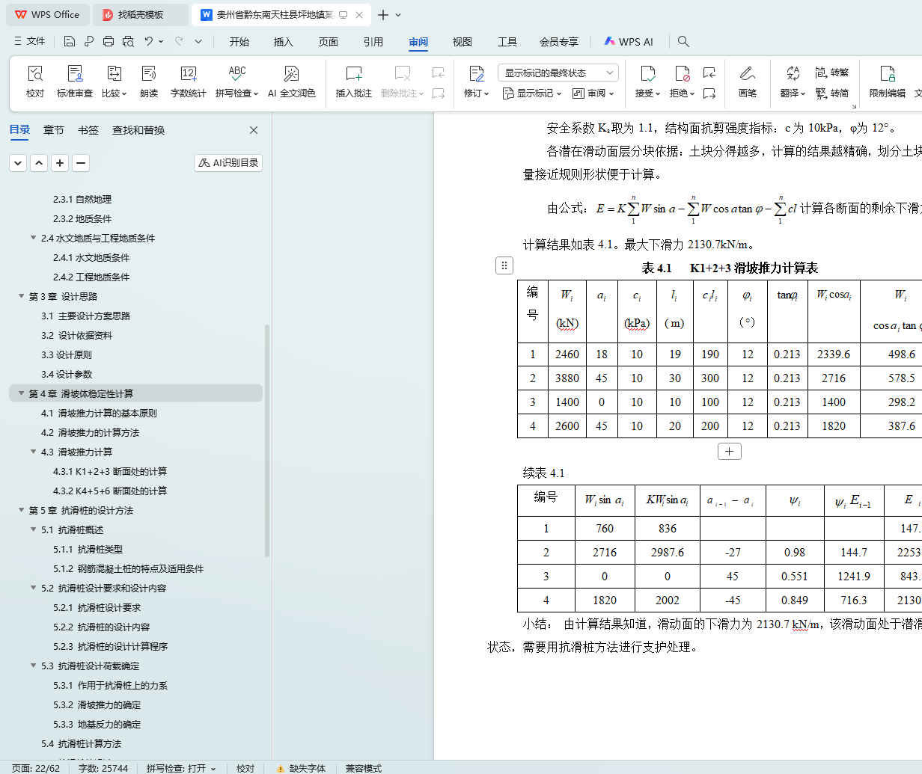922x774 pixels.
Task: Jump to 3.4 设计参数 heading
Action: (67, 374)
